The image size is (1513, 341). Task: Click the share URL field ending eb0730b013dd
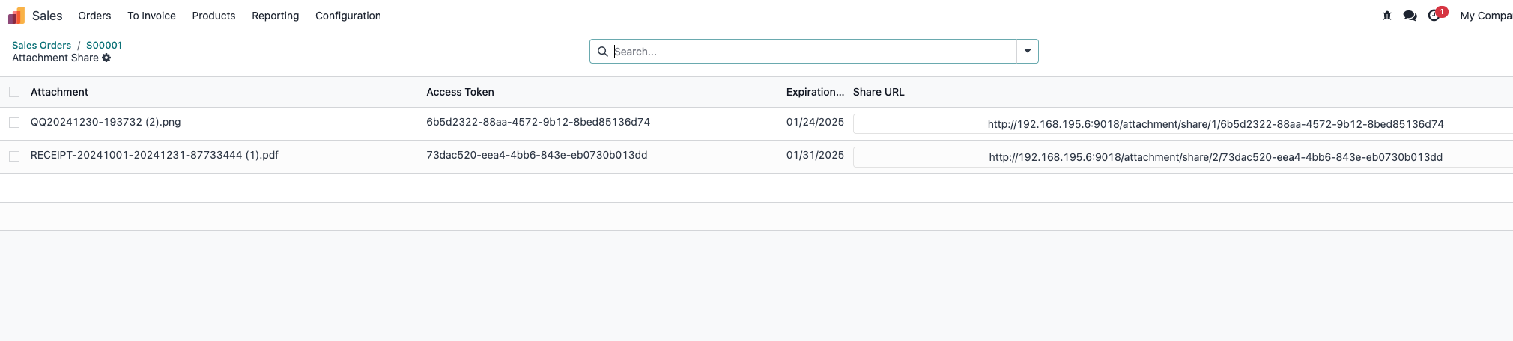point(1183,157)
